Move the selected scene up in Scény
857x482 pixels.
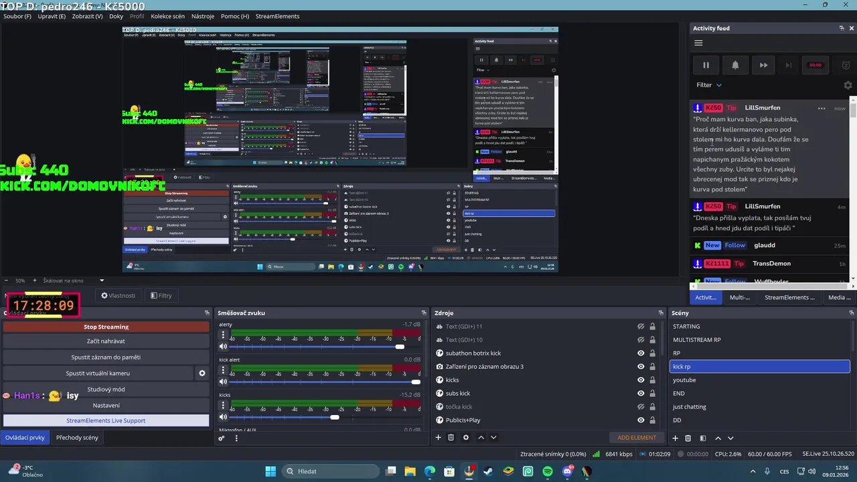click(x=718, y=438)
